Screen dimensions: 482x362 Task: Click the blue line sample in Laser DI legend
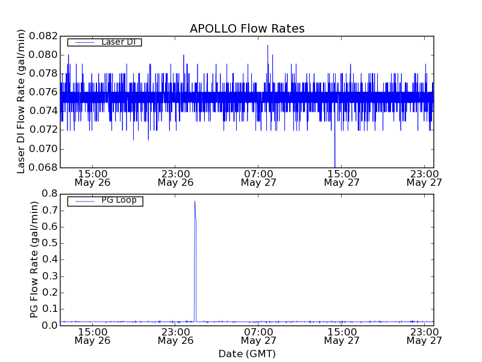[x=84, y=42]
